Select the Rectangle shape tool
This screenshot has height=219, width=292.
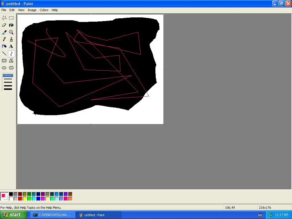4,61
